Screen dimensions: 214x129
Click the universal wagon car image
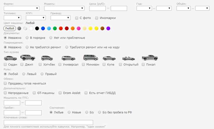click(68, 58)
